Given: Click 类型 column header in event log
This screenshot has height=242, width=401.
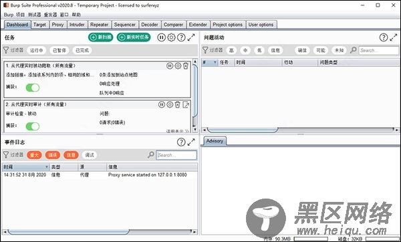Looking at the screenshot, I should pyautogui.click(x=63, y=167).
